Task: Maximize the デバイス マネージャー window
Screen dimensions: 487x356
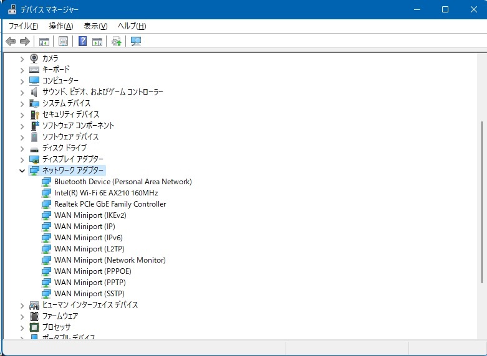Action: [x=445, y=9]
